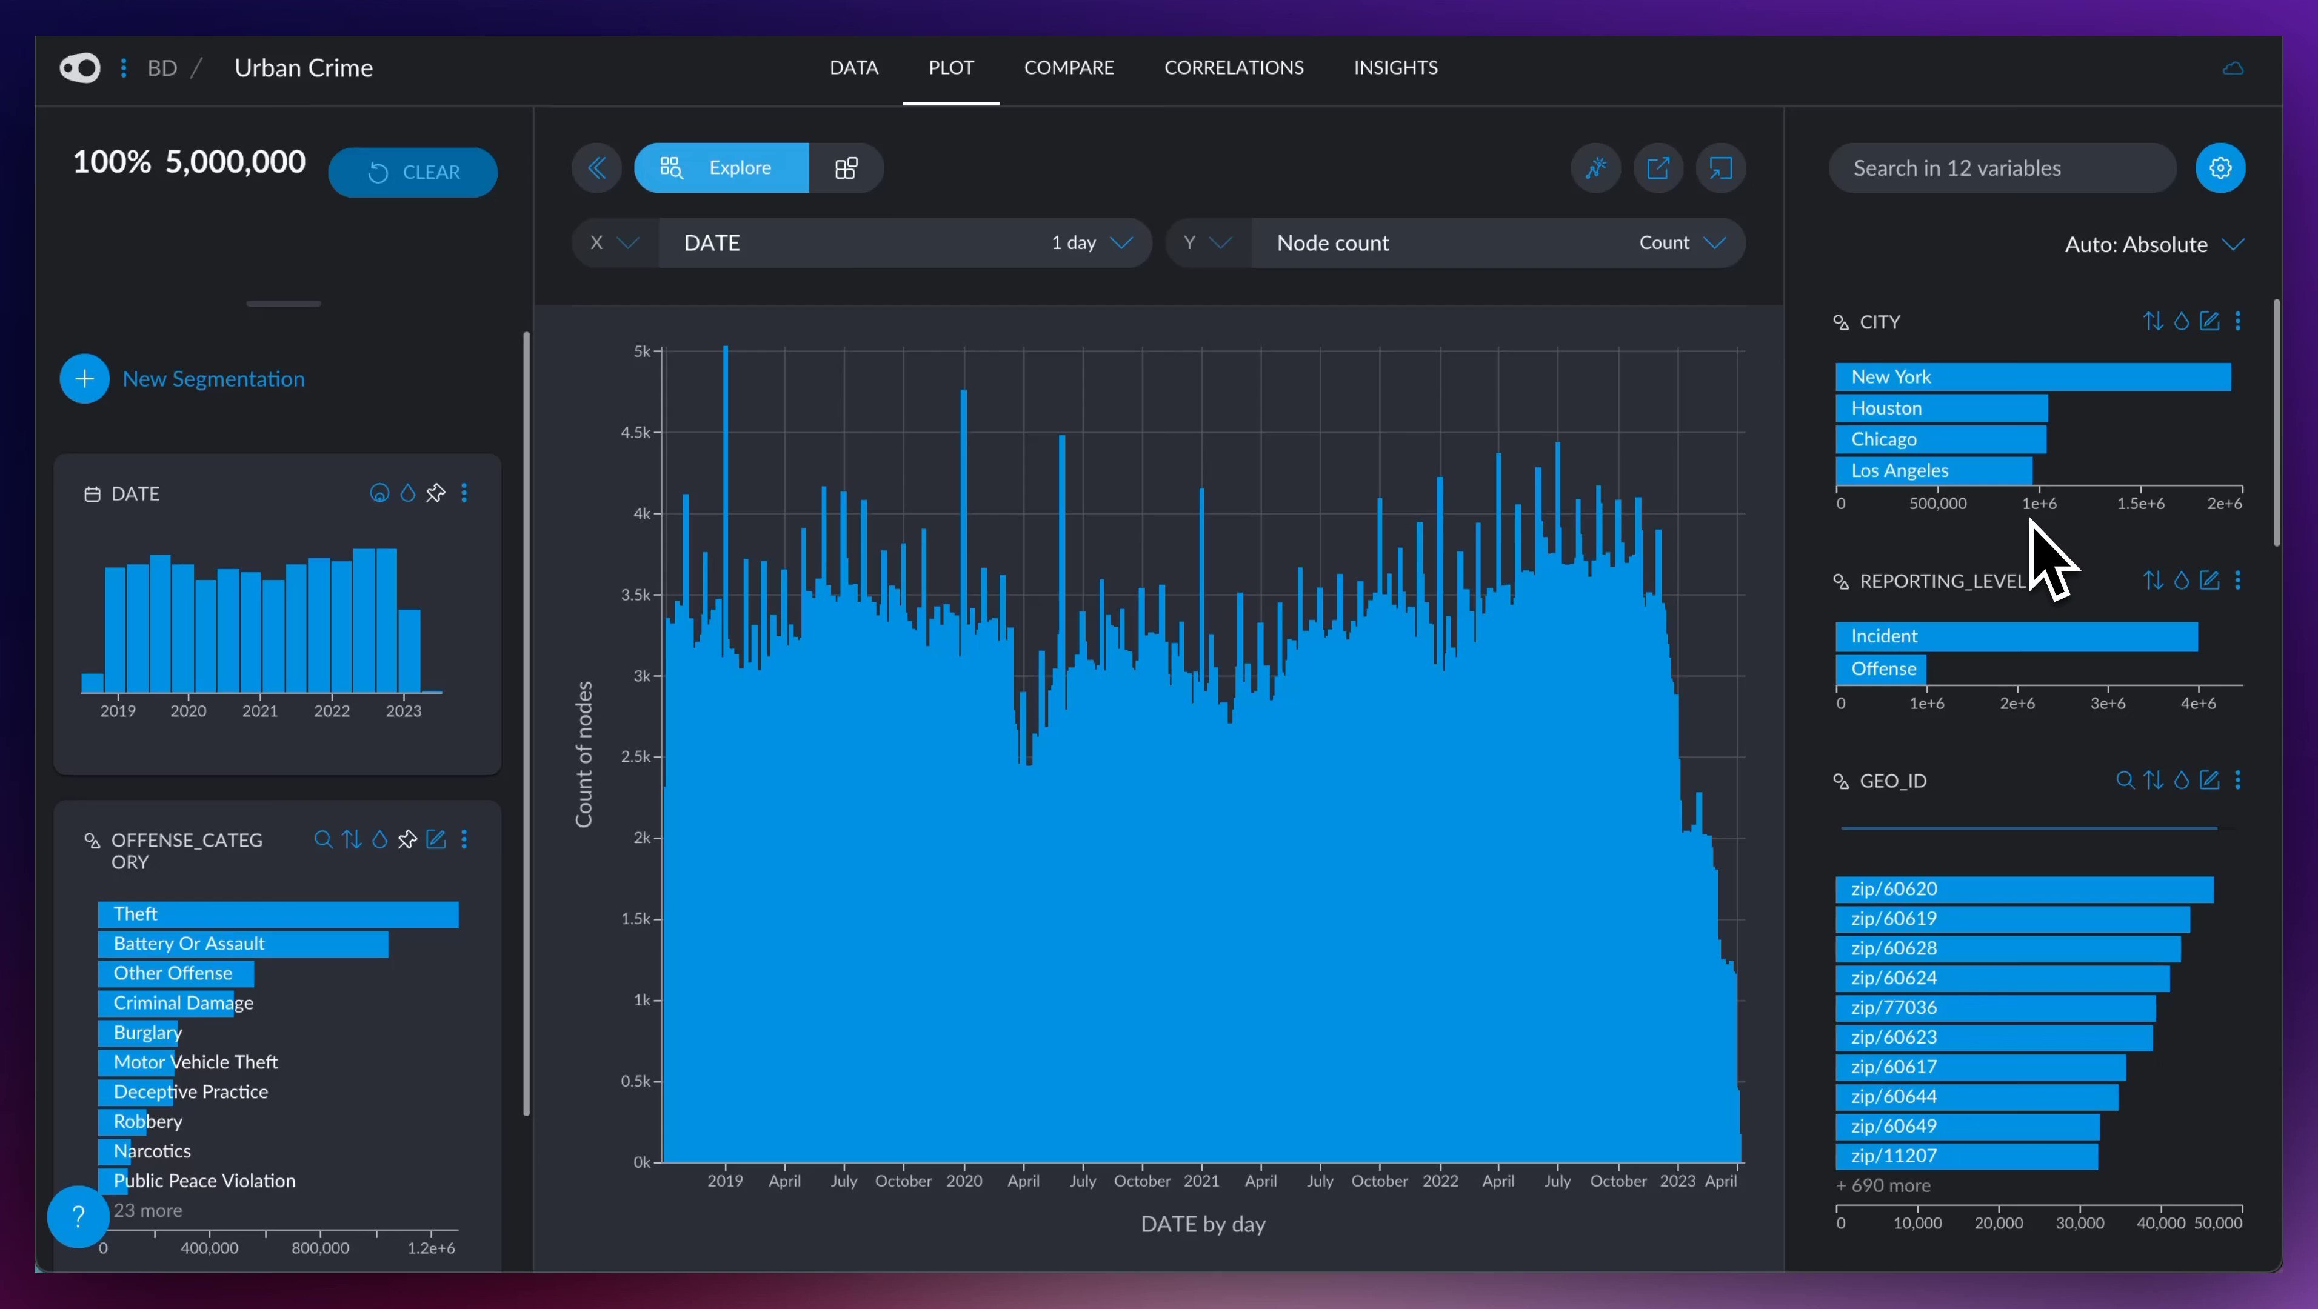The width and height of the screenshot is (2318, 1309).
Task: Collapse panel with double-chevron left button
Action: click(x=596, y=168)
